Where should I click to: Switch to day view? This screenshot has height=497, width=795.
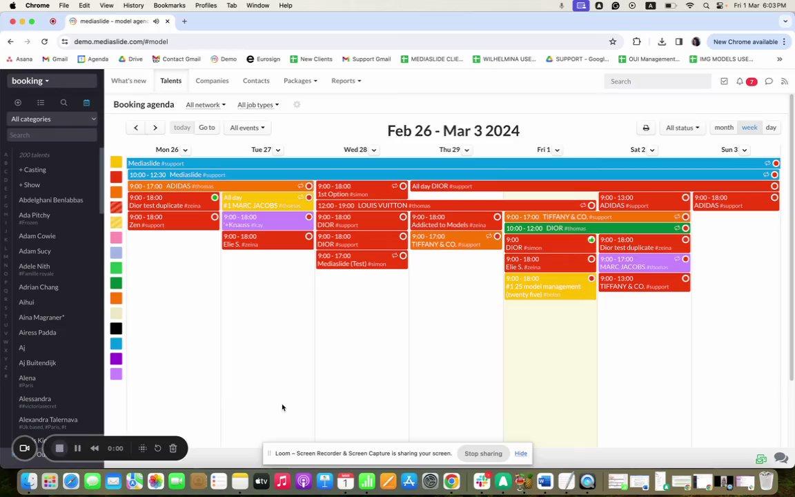771,128
